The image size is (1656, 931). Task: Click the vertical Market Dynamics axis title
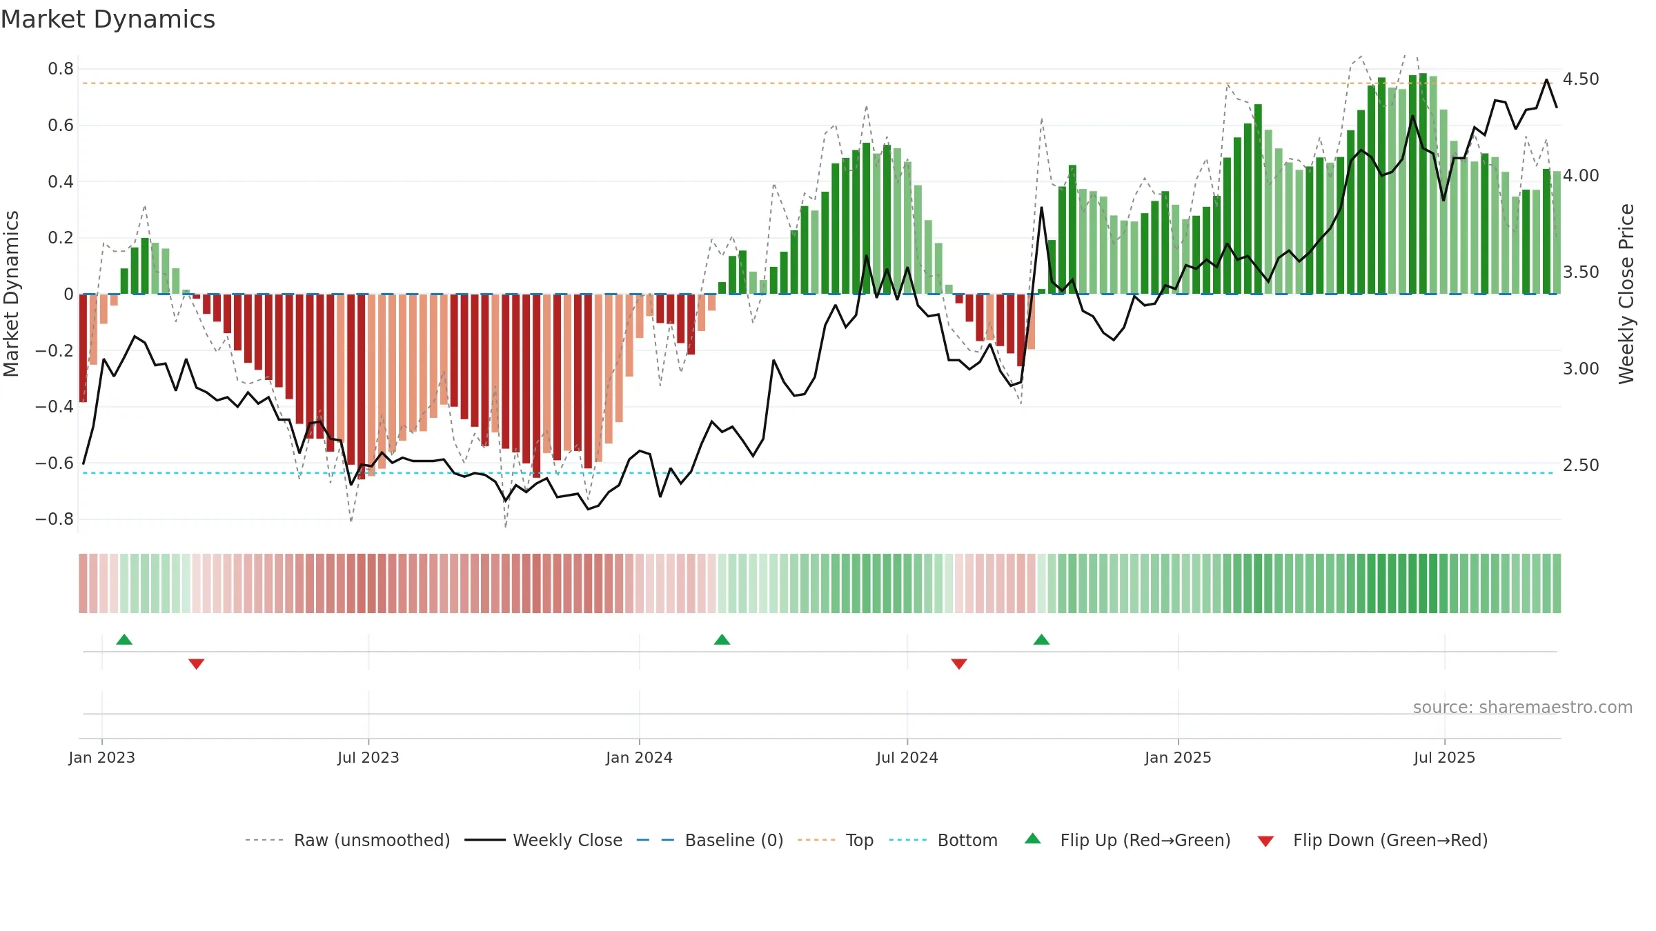(x=11, y=294)
